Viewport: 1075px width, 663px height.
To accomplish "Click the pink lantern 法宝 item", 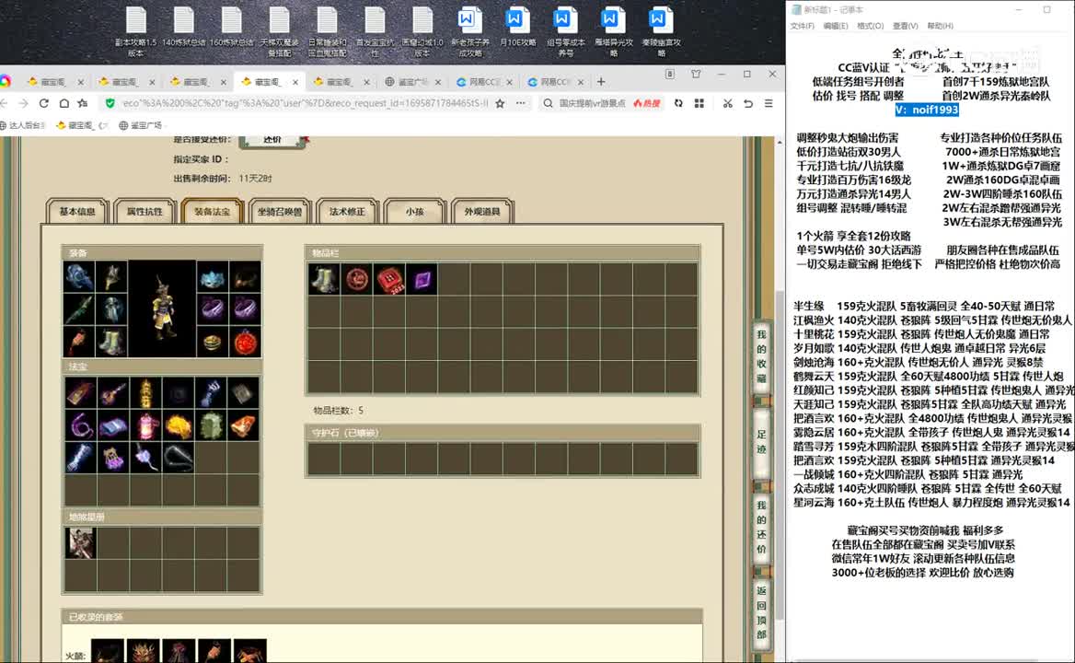I will (146, 425).
